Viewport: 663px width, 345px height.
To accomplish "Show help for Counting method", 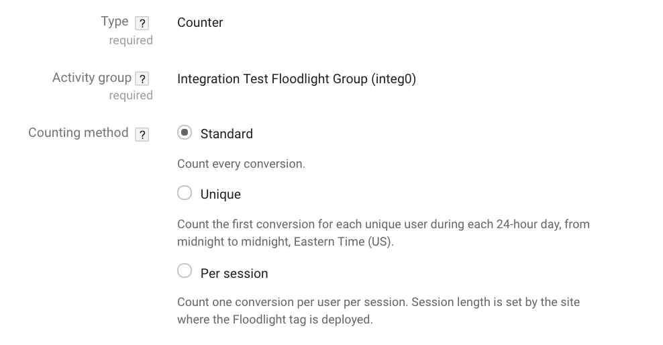I will click(x=142, y=134).
